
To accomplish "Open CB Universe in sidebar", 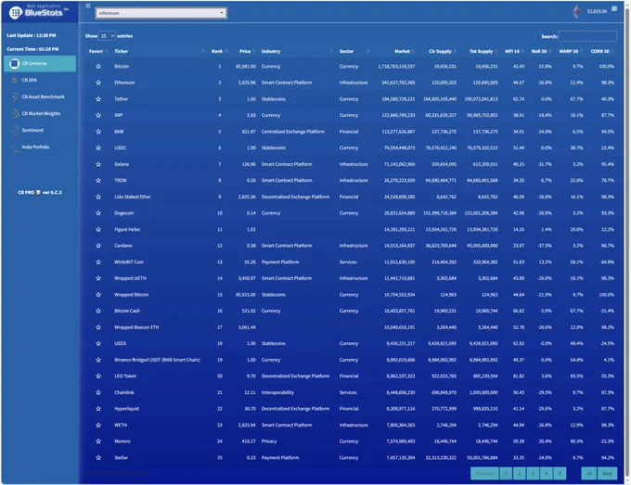I will [40, 64].
